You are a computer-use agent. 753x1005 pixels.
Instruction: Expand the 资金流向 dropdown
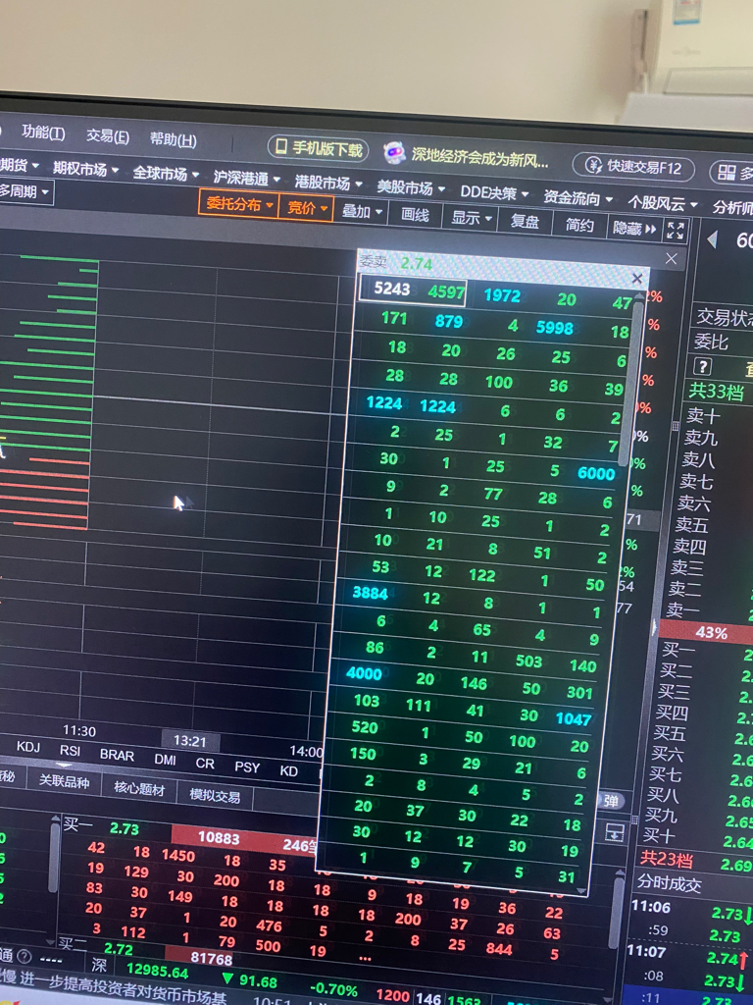pos(578,198)
